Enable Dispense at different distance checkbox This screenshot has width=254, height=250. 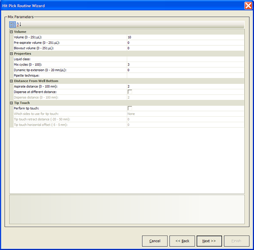(x=130, y=92)
